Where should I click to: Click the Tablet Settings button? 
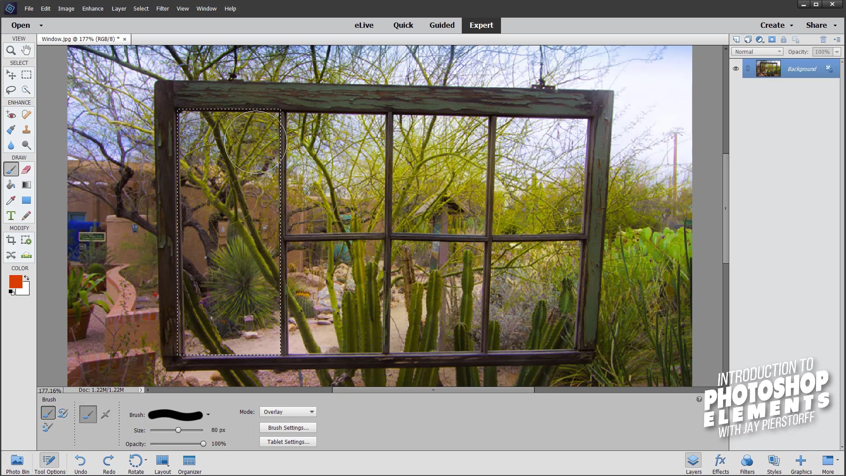tap(288, 442)
